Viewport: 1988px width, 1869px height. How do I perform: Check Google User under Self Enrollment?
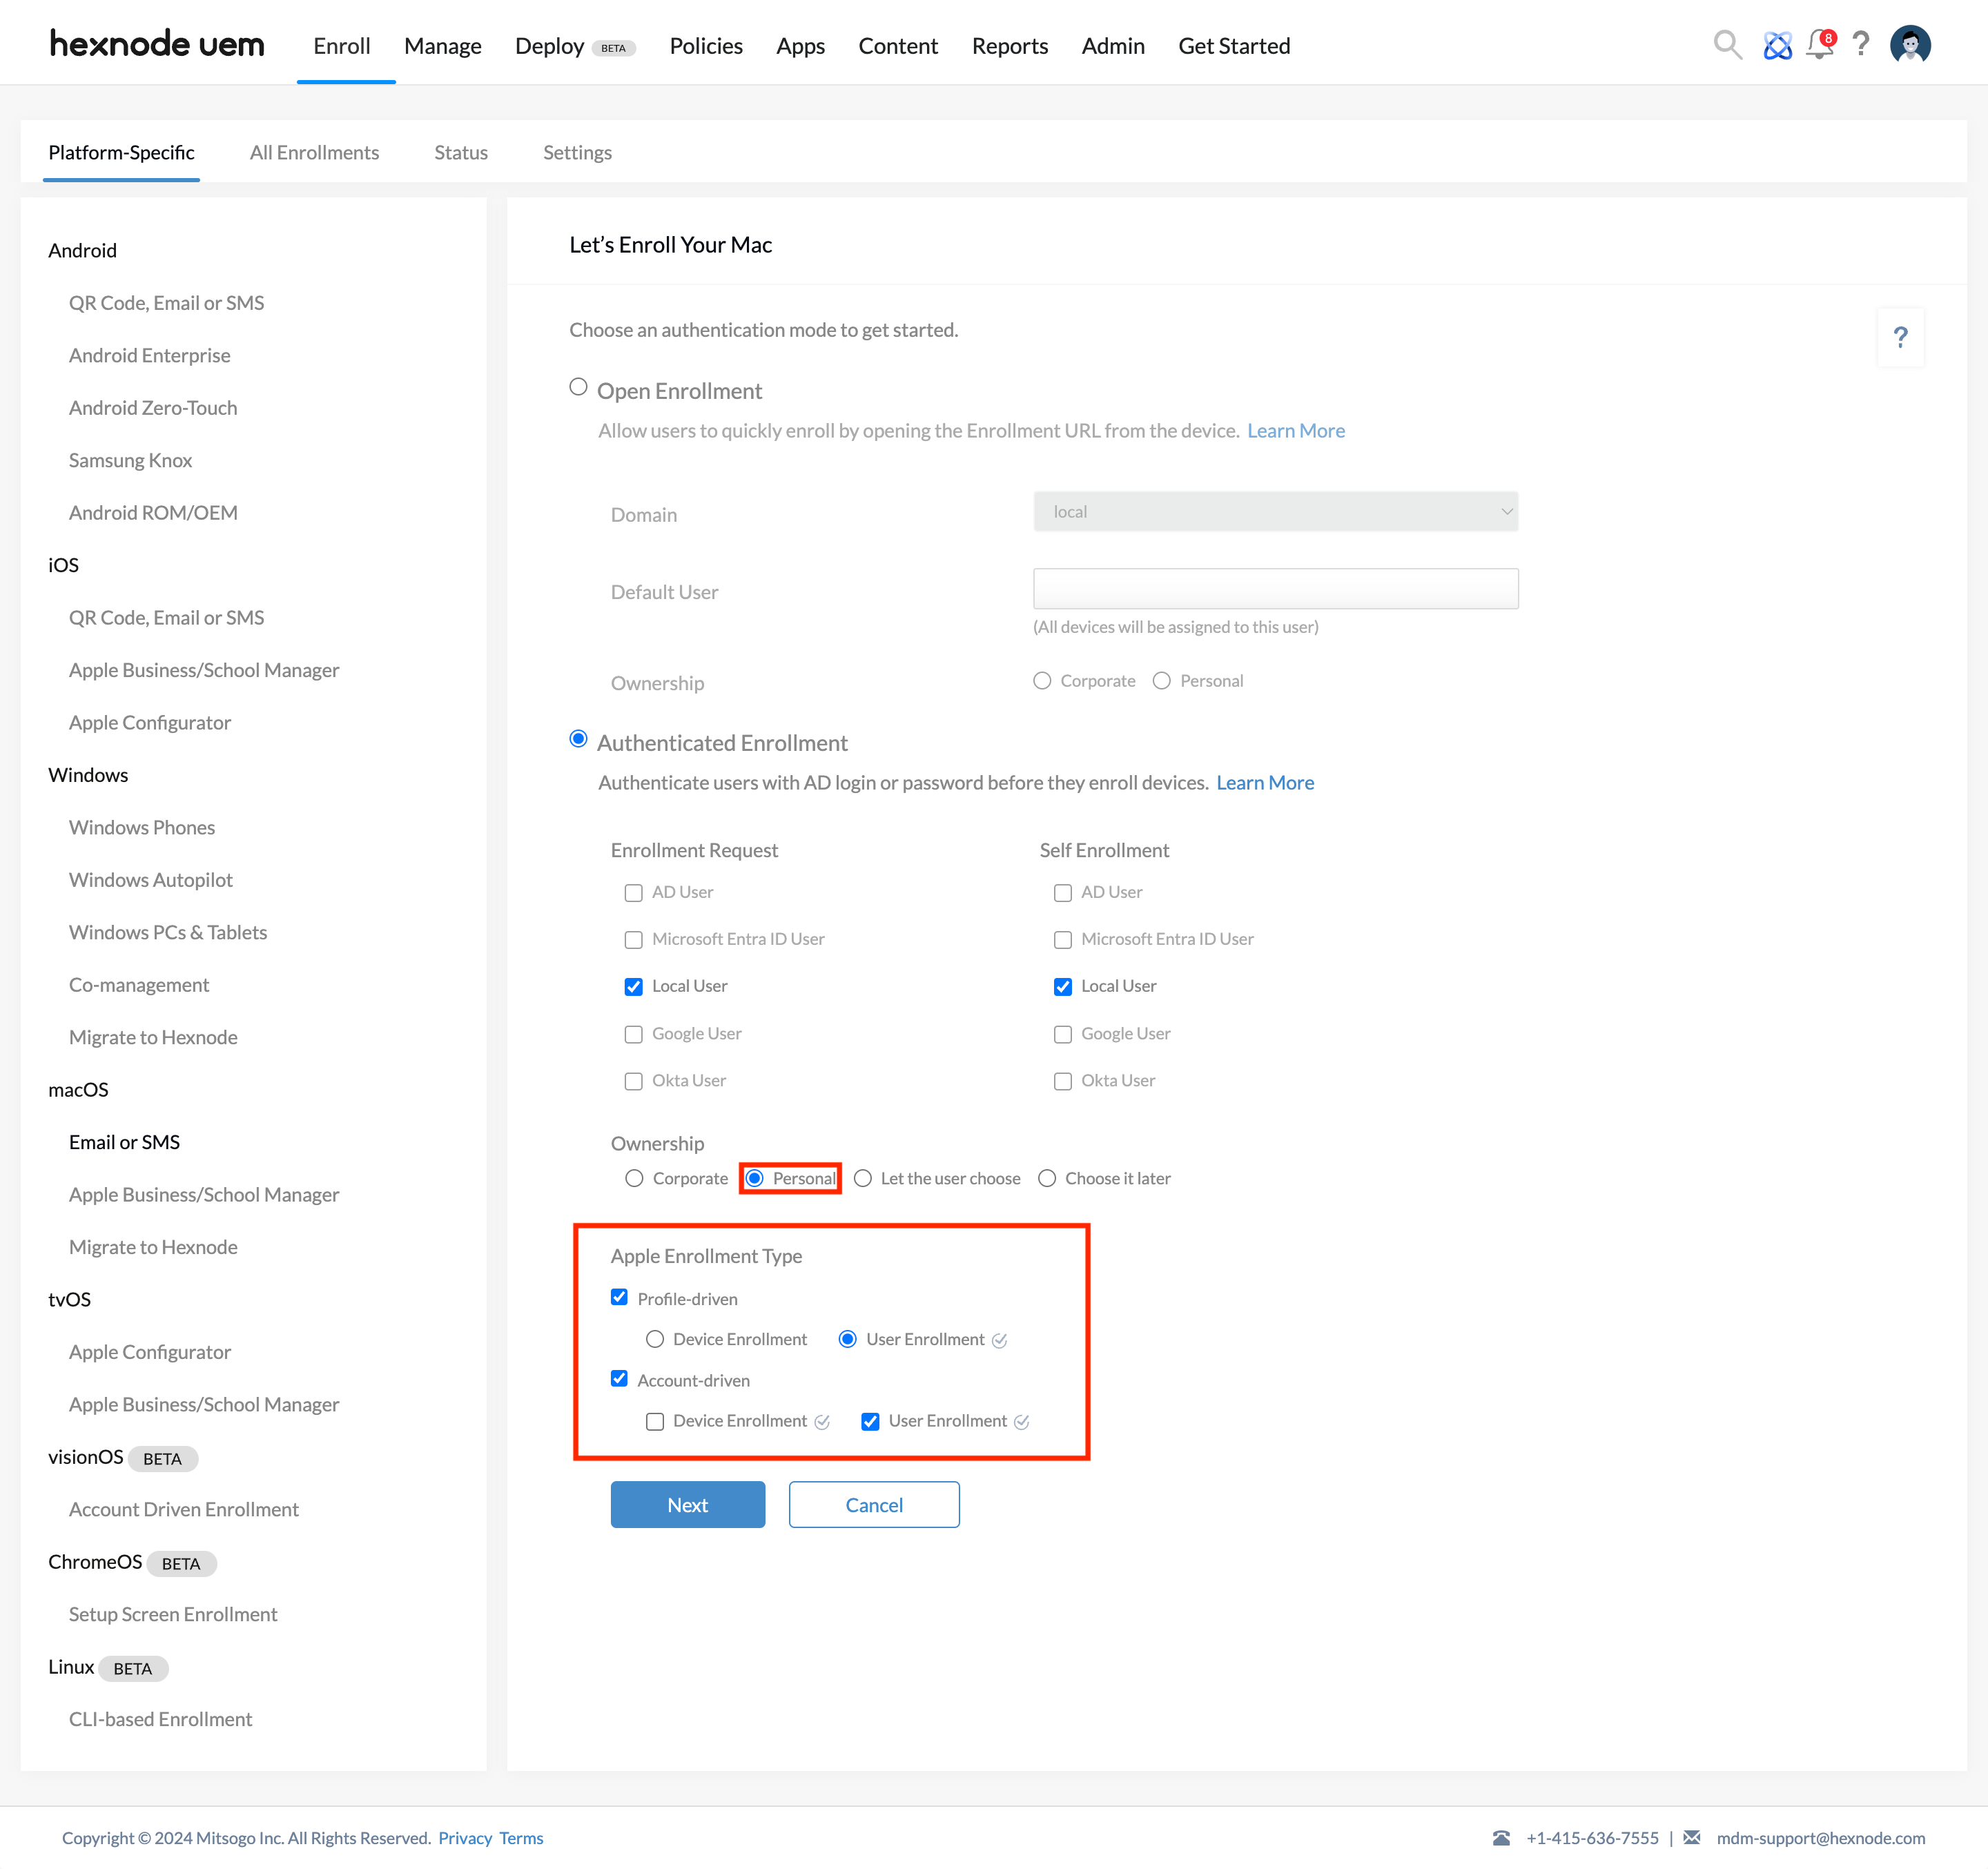pos(1062,1035)
